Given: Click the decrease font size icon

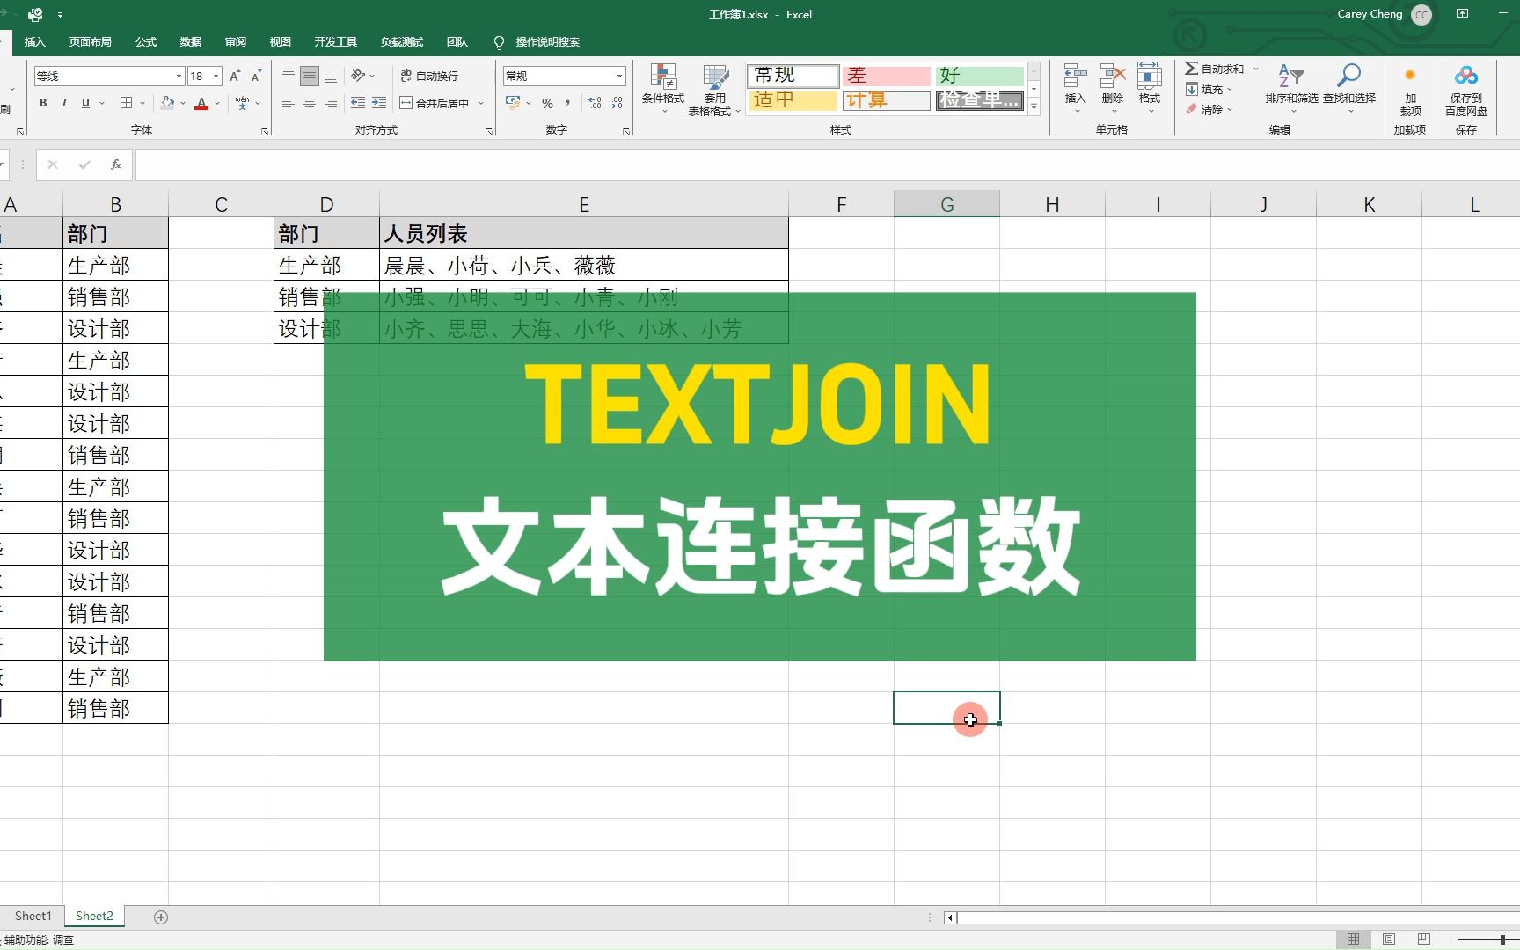Looking at the screenshot, I should point(256,77).
